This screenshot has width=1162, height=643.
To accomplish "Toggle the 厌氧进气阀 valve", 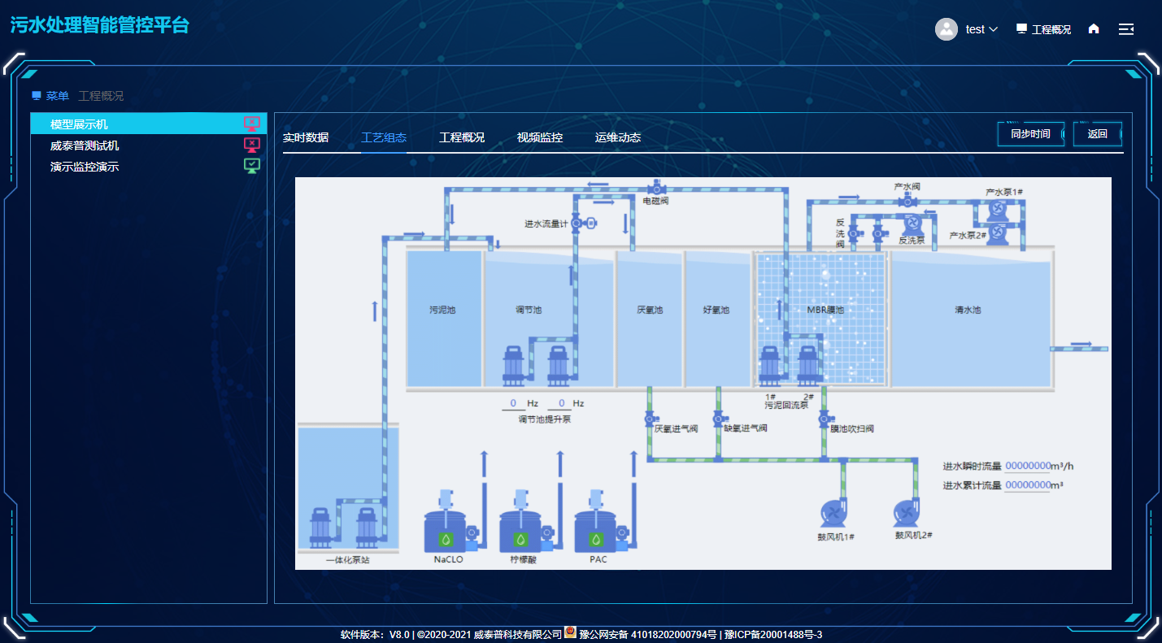I will 650,419.
